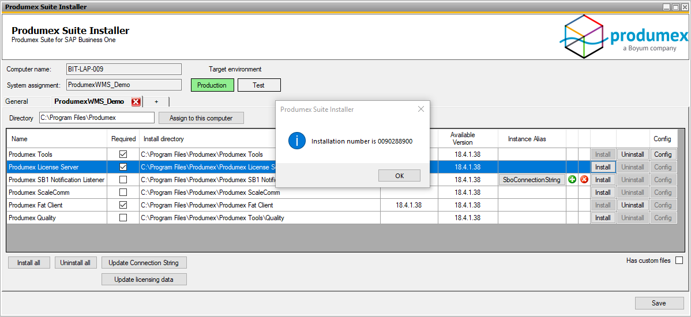The height and width of the screenshot is (317, 691).
Task: Click the Directory input field
Action: point(96,118)
